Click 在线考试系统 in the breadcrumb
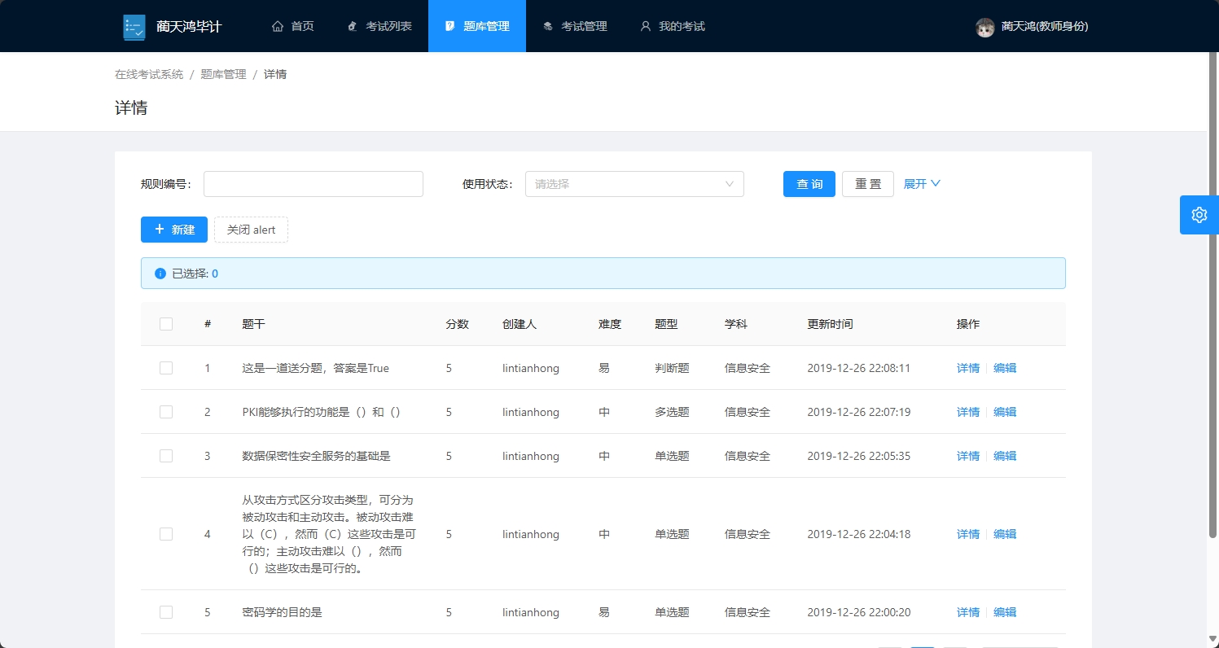 (x=149, y=74)
